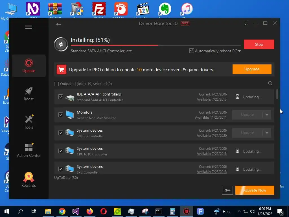
Task: Open volume control in system tray
Action: click(253, 211)
